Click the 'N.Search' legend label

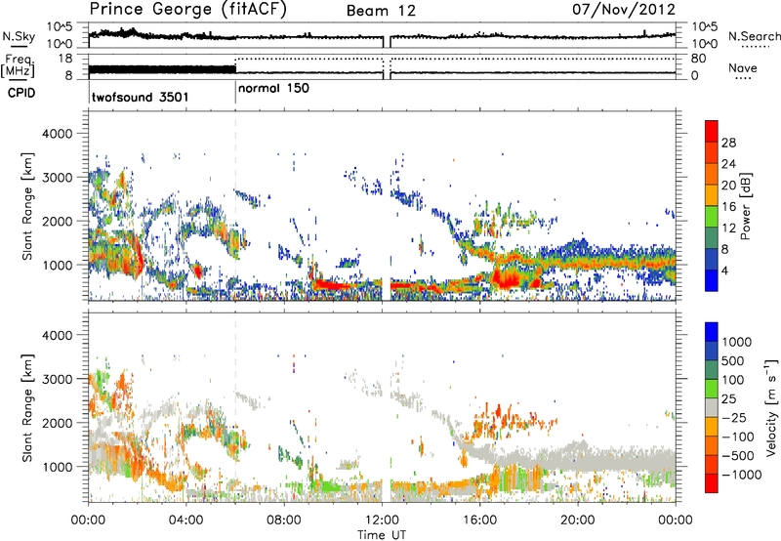tap(754, 36)
